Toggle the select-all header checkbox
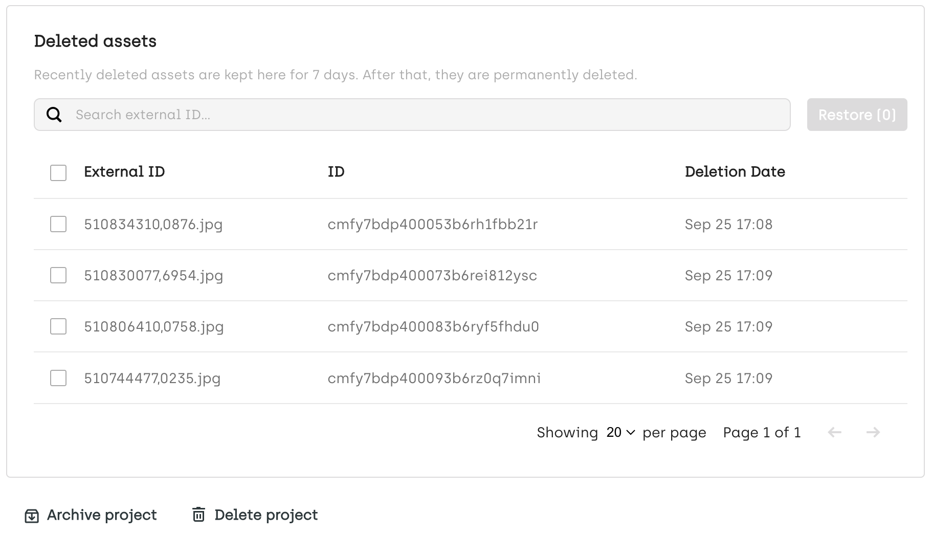Image resolution: width=932 pixels, height=534 pixels. tap(58, 173)
